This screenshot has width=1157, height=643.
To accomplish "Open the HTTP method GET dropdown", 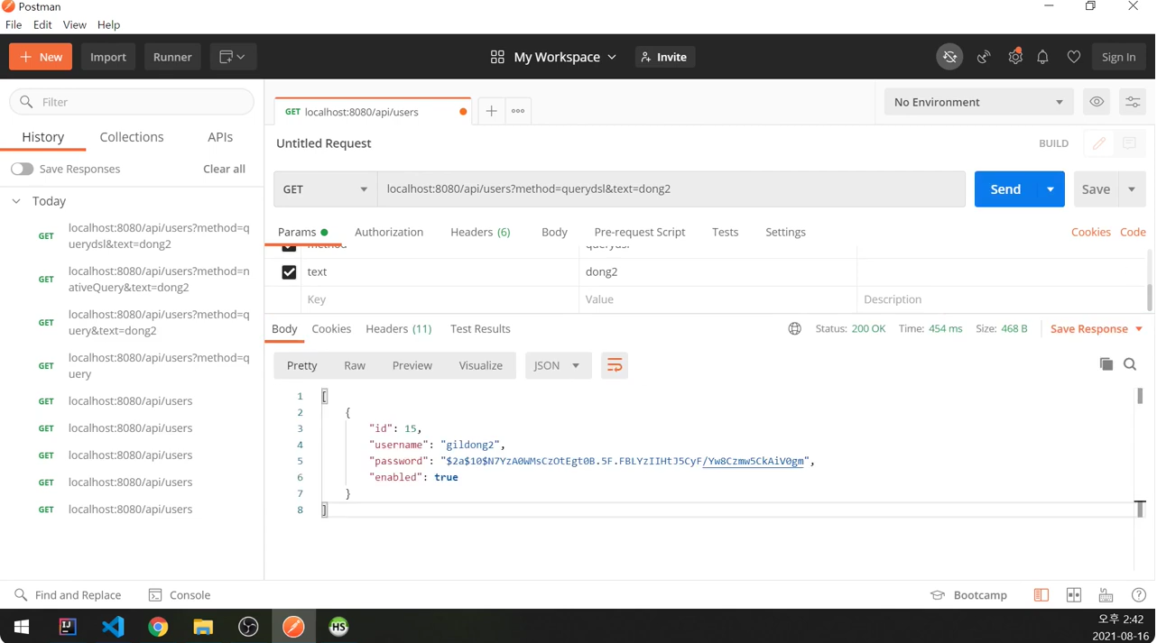I will click(325, 189).
